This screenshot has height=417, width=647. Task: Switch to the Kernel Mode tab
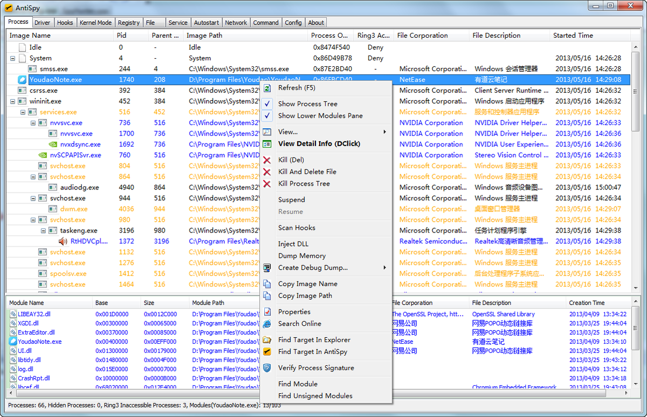[95, 23]
